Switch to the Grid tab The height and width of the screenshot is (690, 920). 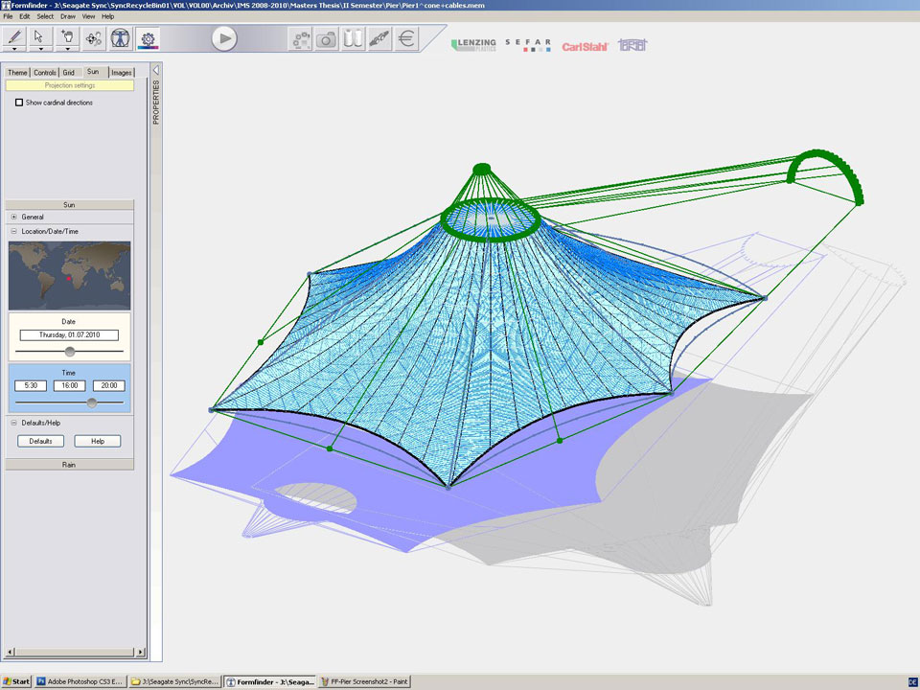tap(69, 72)
